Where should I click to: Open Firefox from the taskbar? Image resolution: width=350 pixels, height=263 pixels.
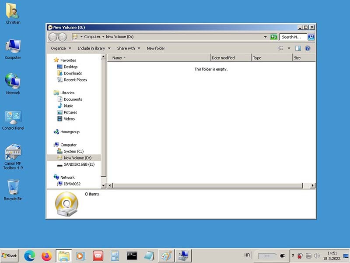tap(46, 256)
